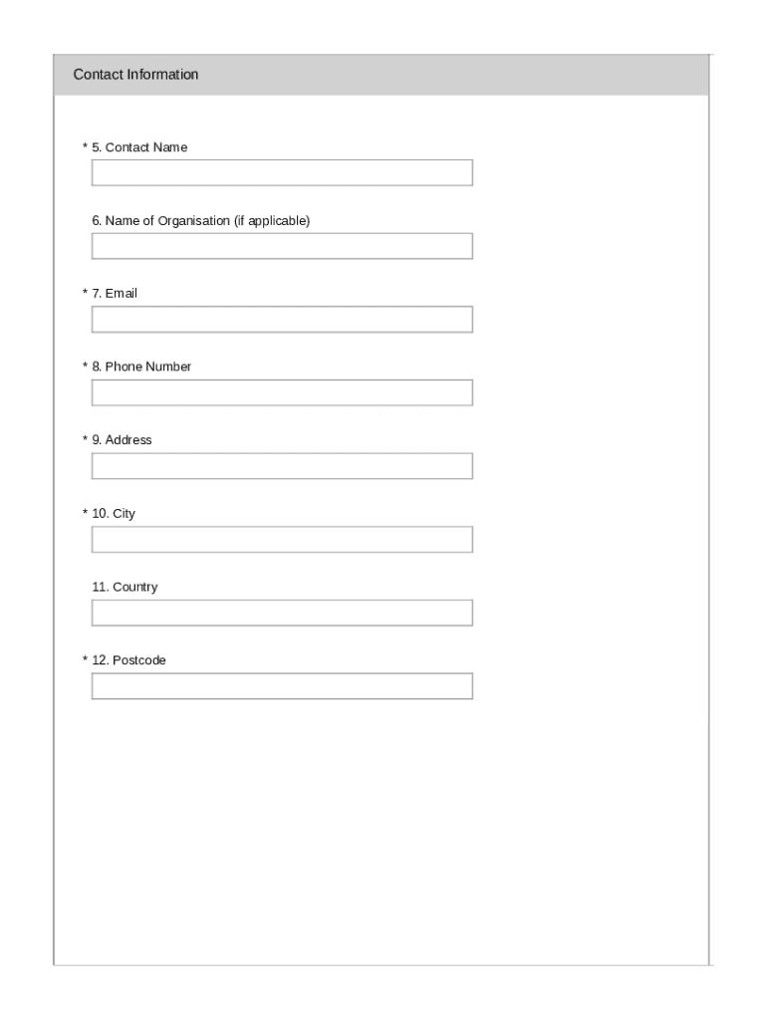Click the required asterisk next to Contact Name
The image size is (767, 1020).
84,145
